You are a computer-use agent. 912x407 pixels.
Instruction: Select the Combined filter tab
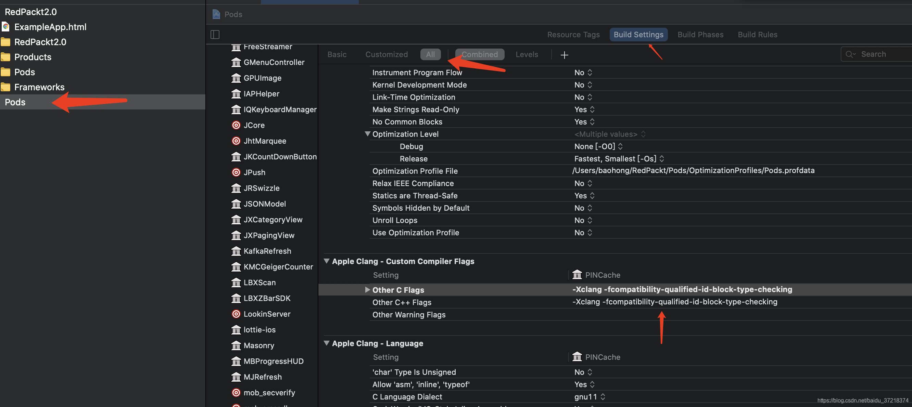[479, 54]
